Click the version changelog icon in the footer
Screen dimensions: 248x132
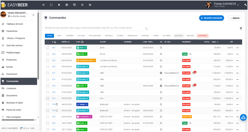(x=21, y=128)
